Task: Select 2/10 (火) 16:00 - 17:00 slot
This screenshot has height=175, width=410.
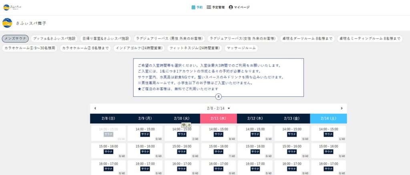Action: 182,168
